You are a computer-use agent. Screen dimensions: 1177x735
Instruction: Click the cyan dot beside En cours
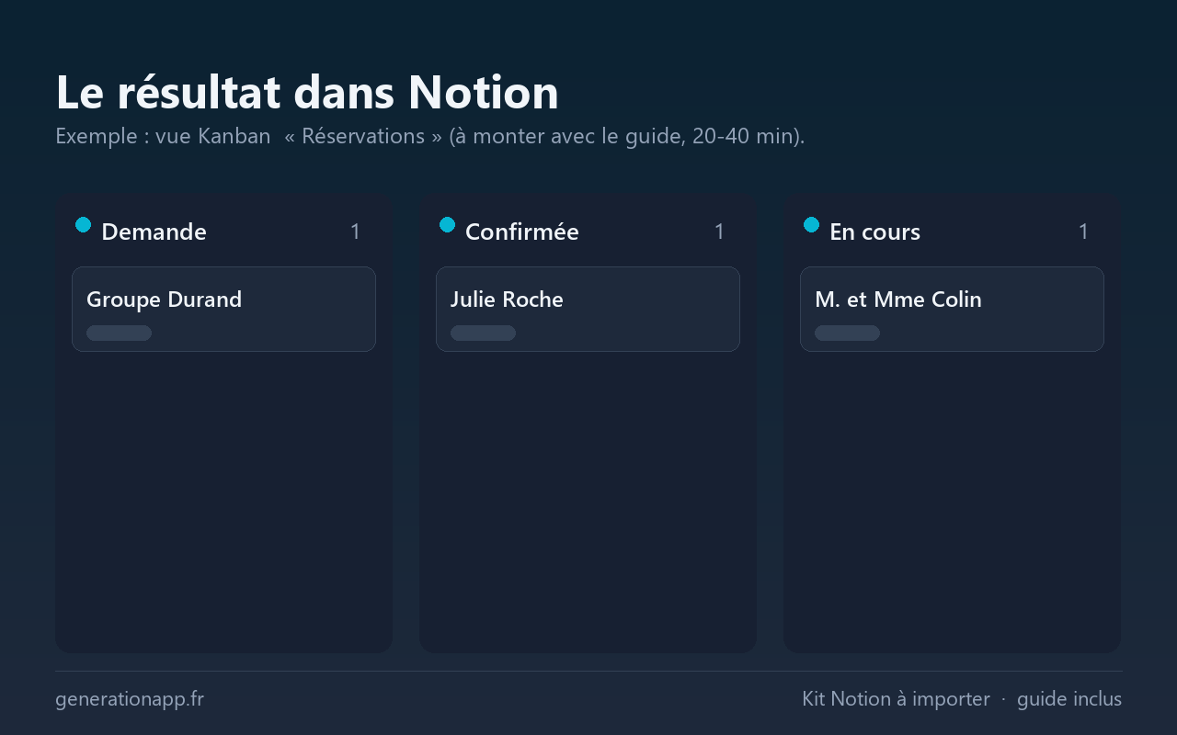(x=811, y=224)
